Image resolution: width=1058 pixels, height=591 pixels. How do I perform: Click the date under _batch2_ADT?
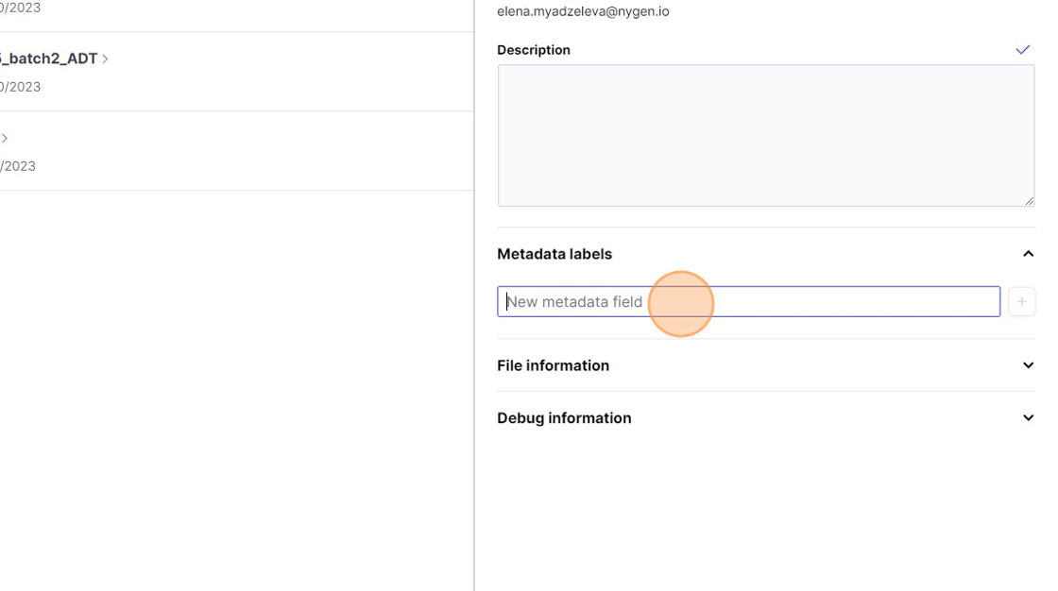coord(21,87)
